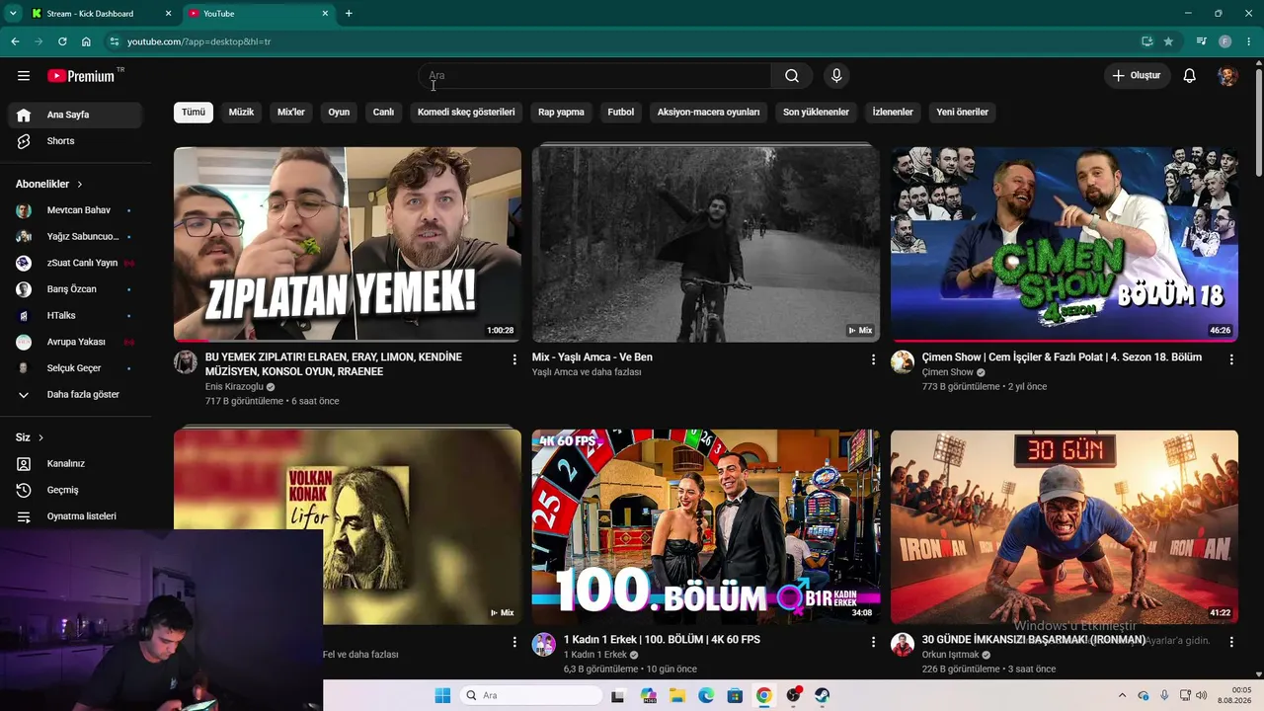Open Kanalınız in the sidebar
The image size is (1264, 711).
coord(75,464)
